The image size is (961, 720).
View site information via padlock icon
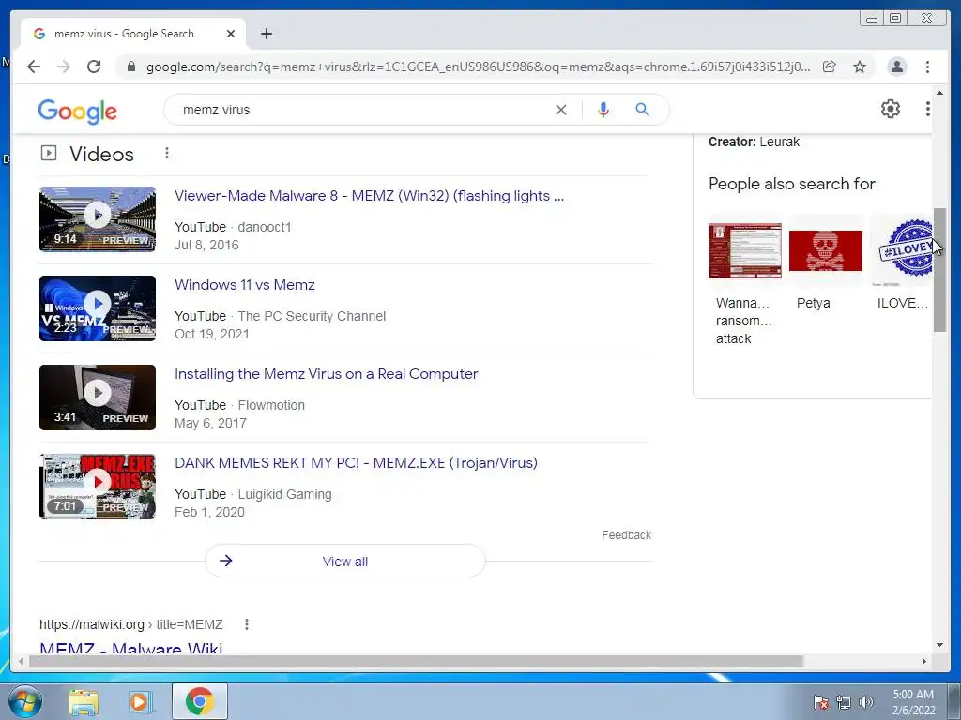(130, 67)
